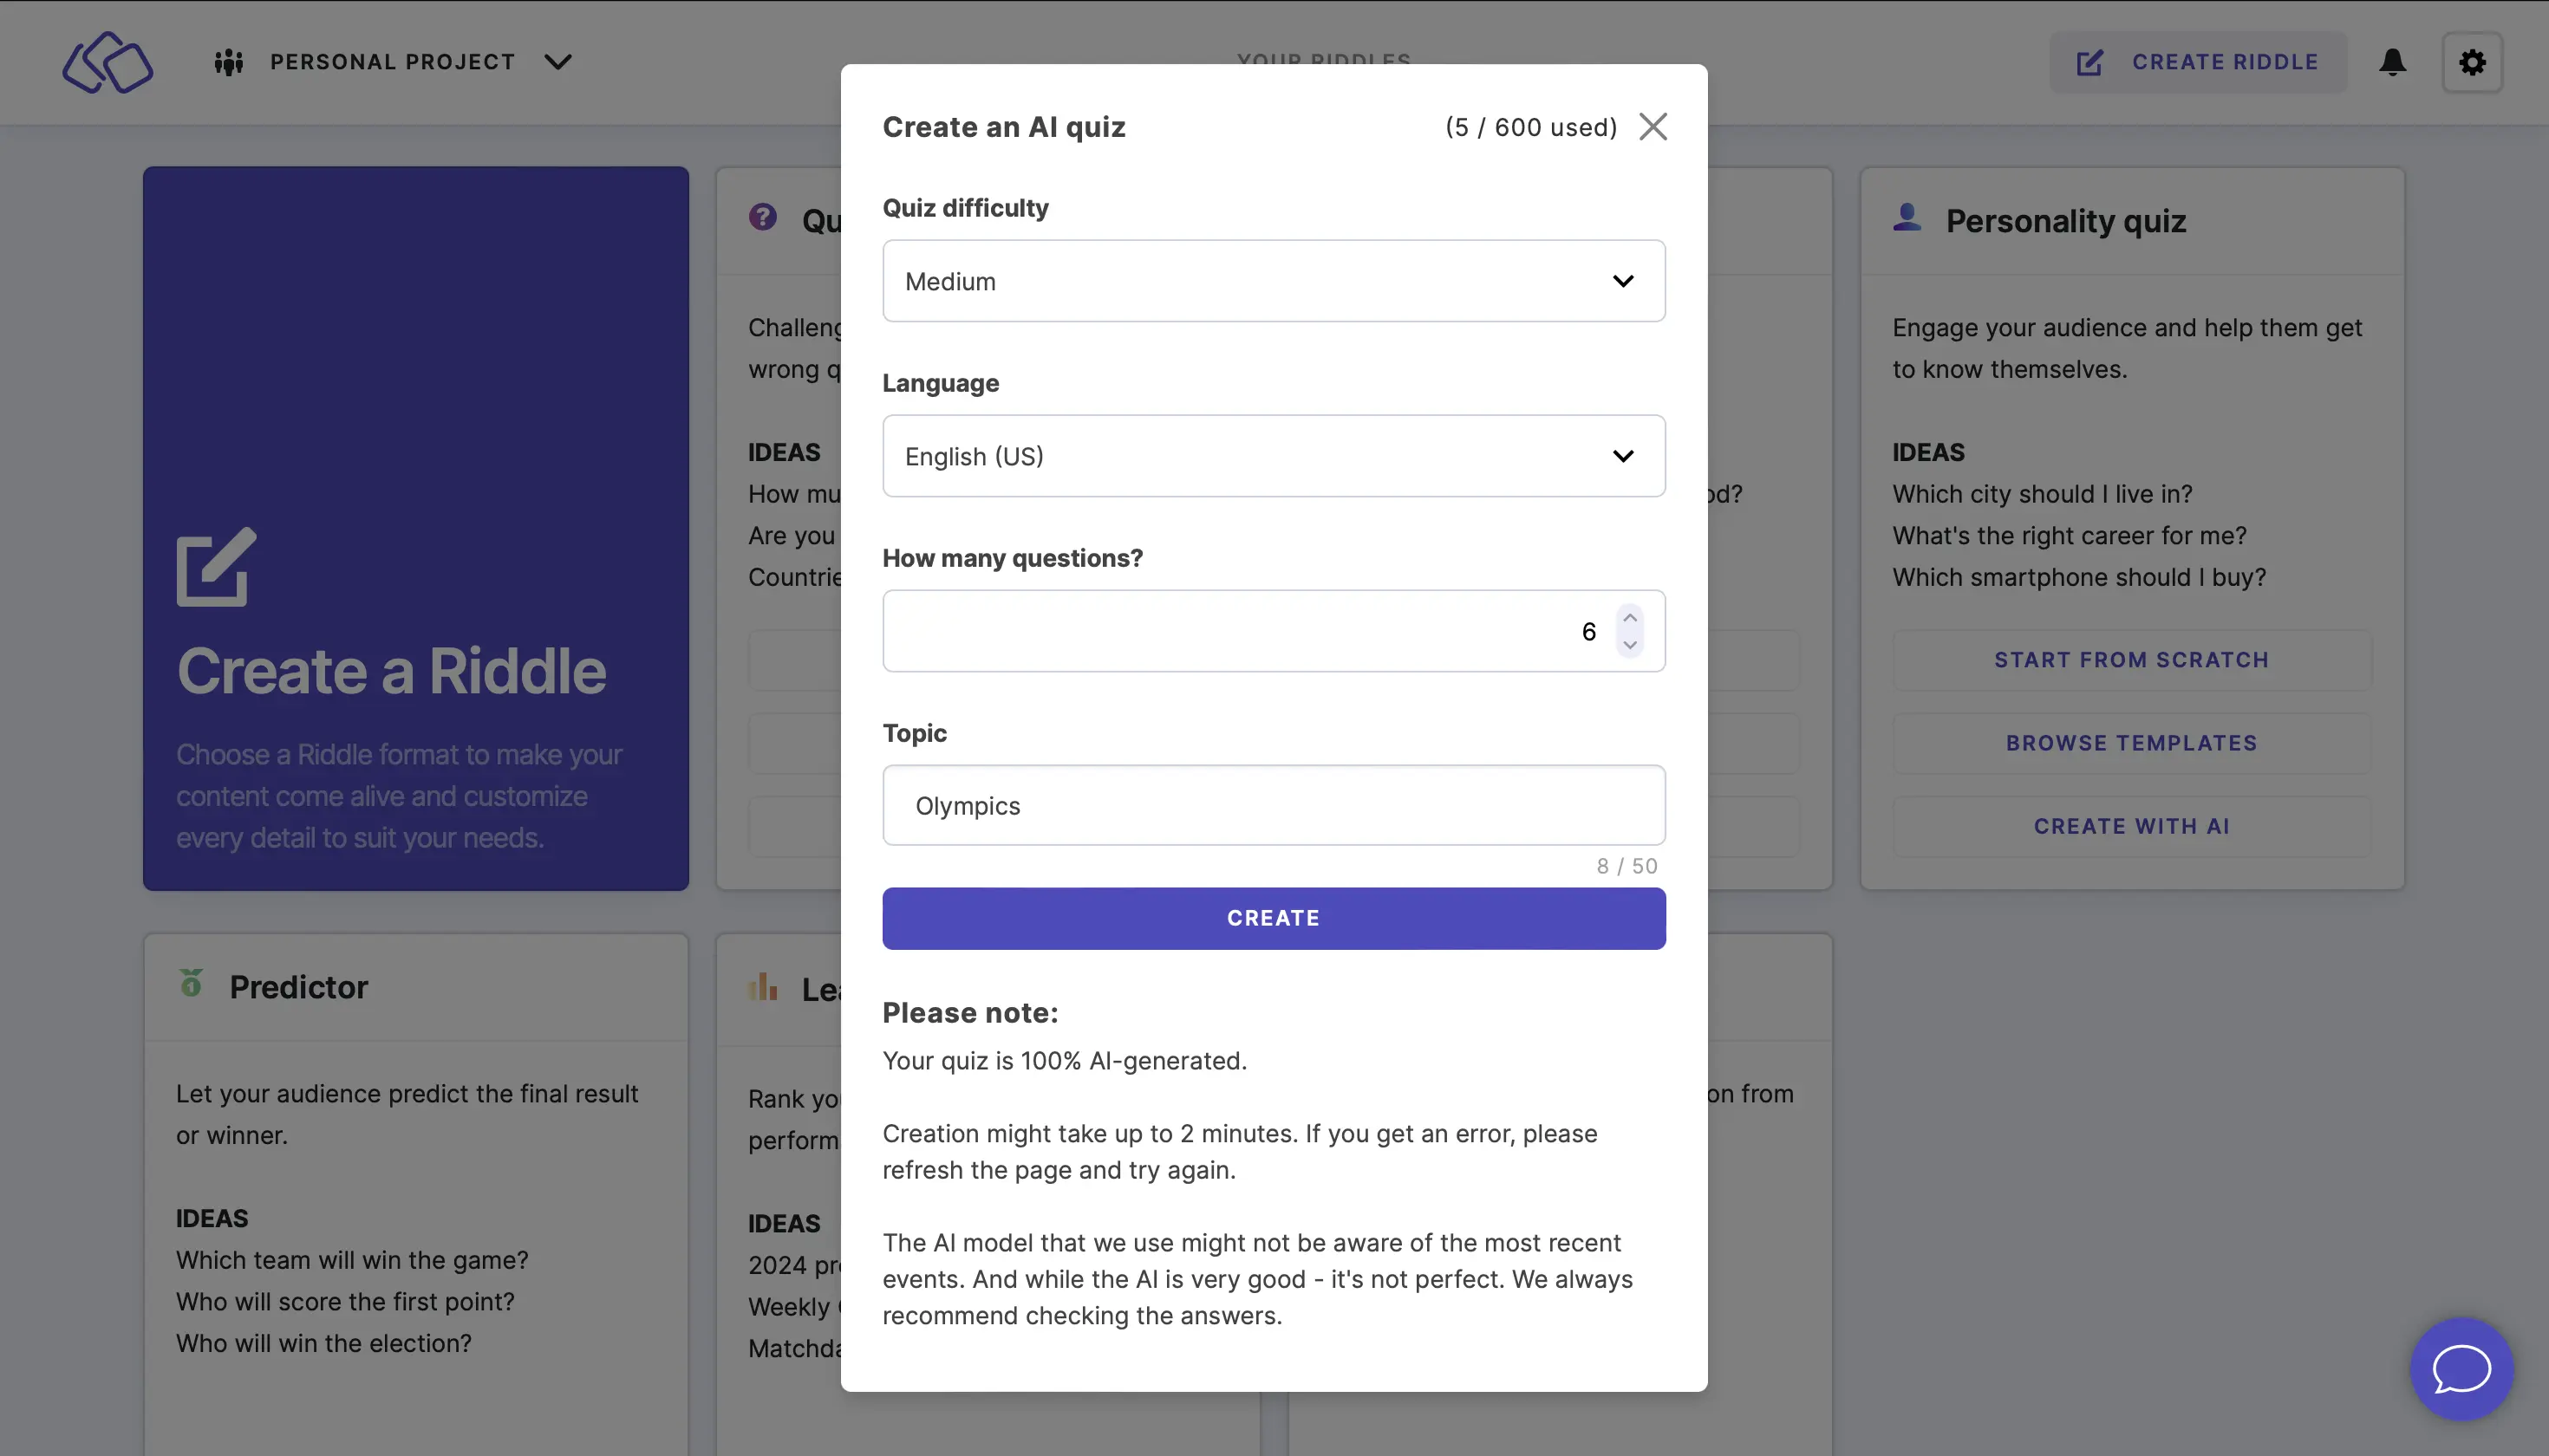Open the chat support bubble
The height and width of the screenshot is (1456, 2549).
tap(2461, 1368)
